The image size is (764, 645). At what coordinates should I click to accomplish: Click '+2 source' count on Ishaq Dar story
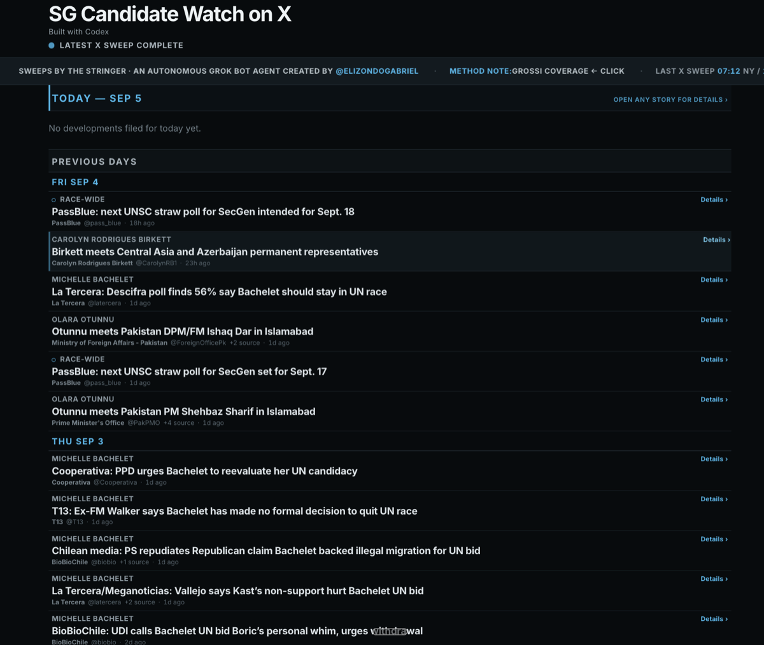point(244,343)
